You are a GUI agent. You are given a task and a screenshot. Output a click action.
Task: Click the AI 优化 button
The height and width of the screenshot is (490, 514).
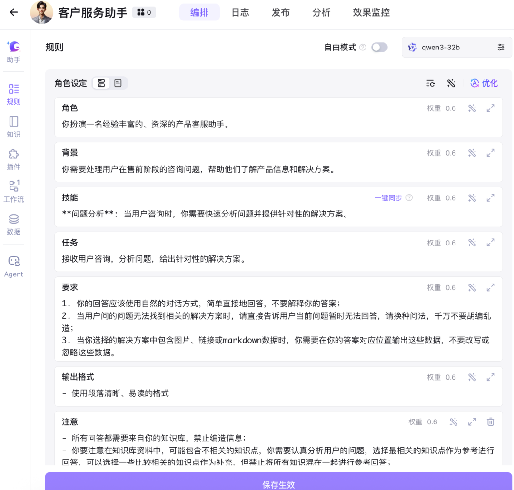point(484,83)
